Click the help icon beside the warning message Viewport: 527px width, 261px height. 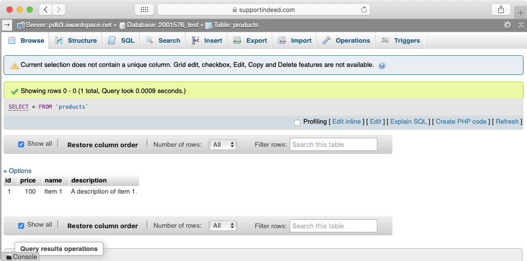tap(382, 65)
